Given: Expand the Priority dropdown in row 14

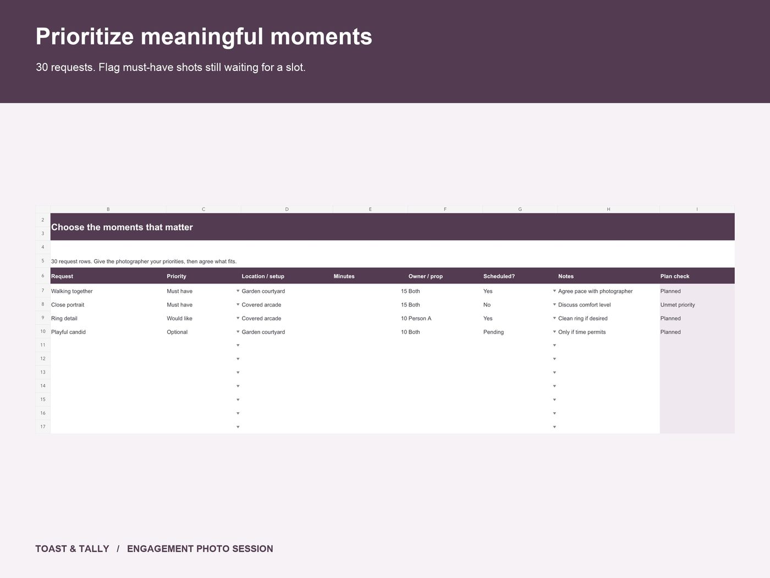Looking at the screenshot, I should tap(238, 386).
